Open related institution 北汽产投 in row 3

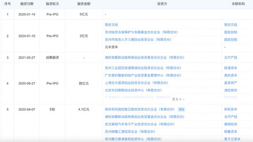tap(230, 57)
